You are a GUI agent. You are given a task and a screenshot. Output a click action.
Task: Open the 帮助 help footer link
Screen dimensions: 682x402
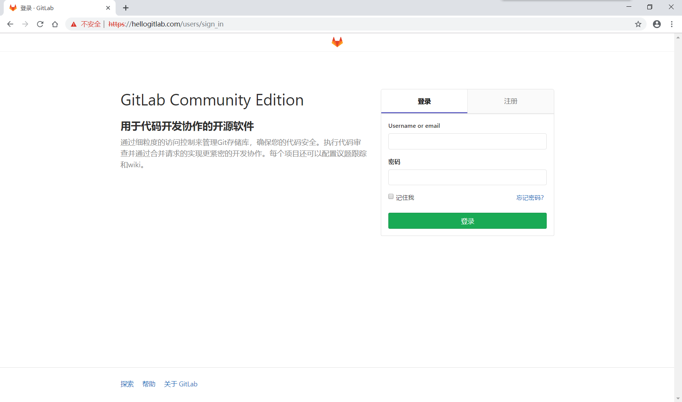tap(149, 384)
